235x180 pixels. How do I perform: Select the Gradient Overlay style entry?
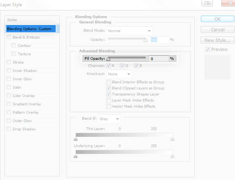(26, 104)
